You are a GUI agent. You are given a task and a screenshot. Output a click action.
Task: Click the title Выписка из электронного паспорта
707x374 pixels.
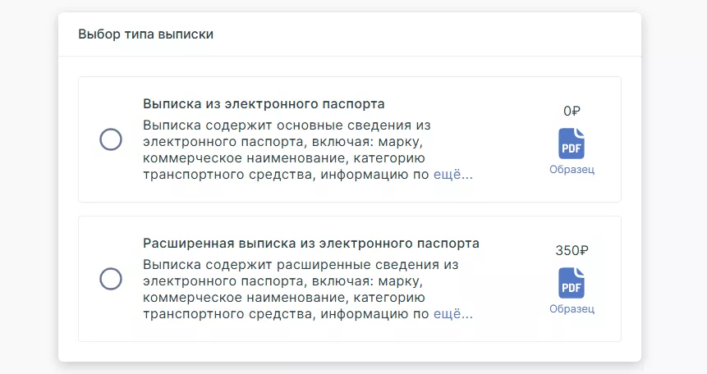tap(264, 104)
